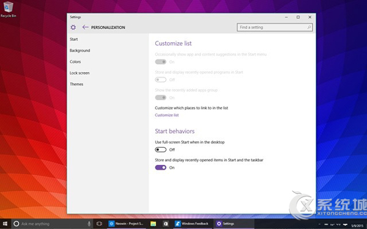Switch to the Windows Feedback taskbar app
The height and width of the screenshot is (229, 367).
193,224
